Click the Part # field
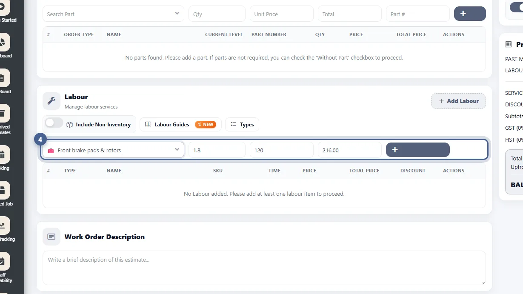 tap(418, 14)
